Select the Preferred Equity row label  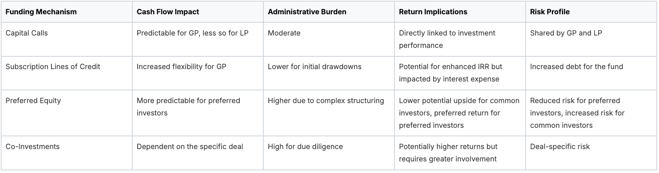click(33, 101)
